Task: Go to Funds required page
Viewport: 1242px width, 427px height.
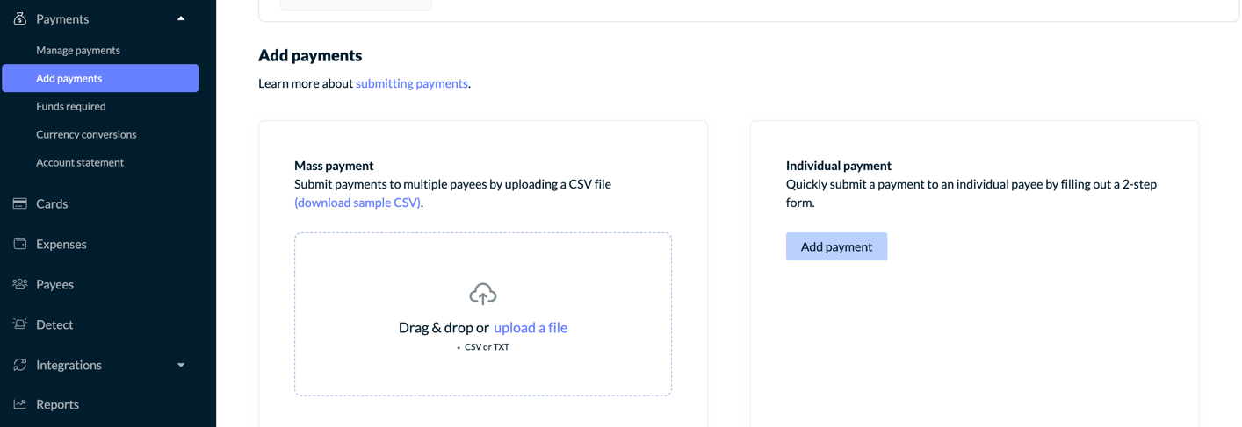Action: coord(71,106)
